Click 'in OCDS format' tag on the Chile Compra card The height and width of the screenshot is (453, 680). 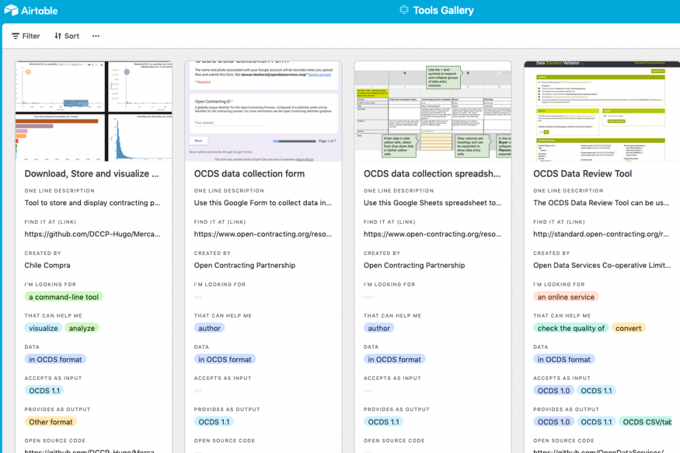point(56,359)
